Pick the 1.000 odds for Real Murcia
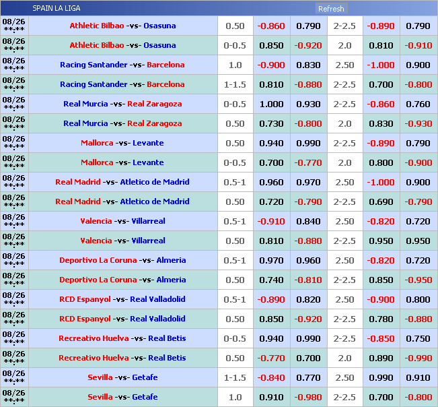Image resolution: width=438 pixels, height=407 pixels. pyautogui.click(x=271, y=104)
